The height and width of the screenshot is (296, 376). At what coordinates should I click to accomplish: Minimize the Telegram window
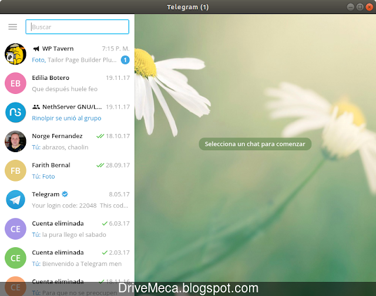350,7
